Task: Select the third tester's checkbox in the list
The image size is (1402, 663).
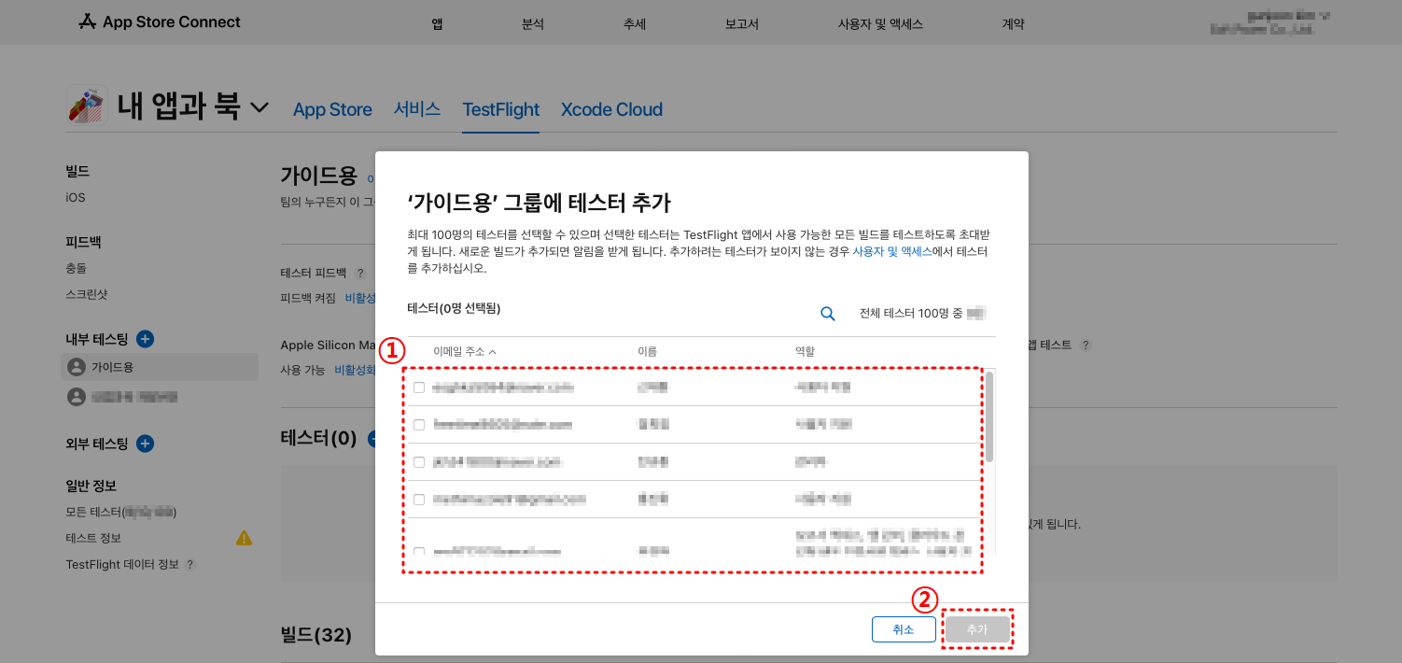Action: tap(419, 461)
